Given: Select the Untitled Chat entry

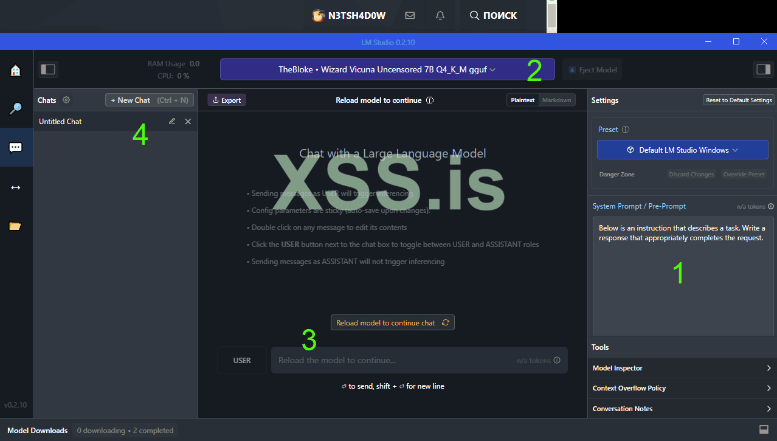Looking at the screenshot, I should coord(116,122).
